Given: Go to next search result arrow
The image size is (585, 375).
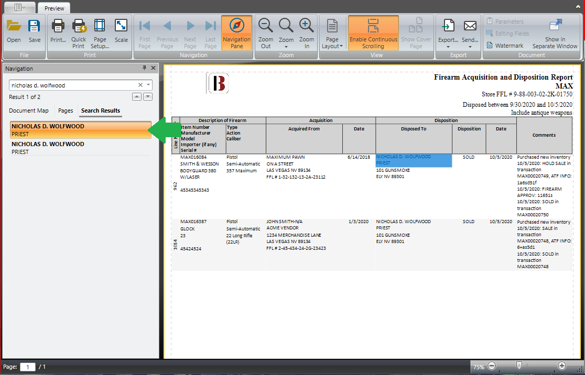Looking at the screenshot, I should tap(148, 97).
